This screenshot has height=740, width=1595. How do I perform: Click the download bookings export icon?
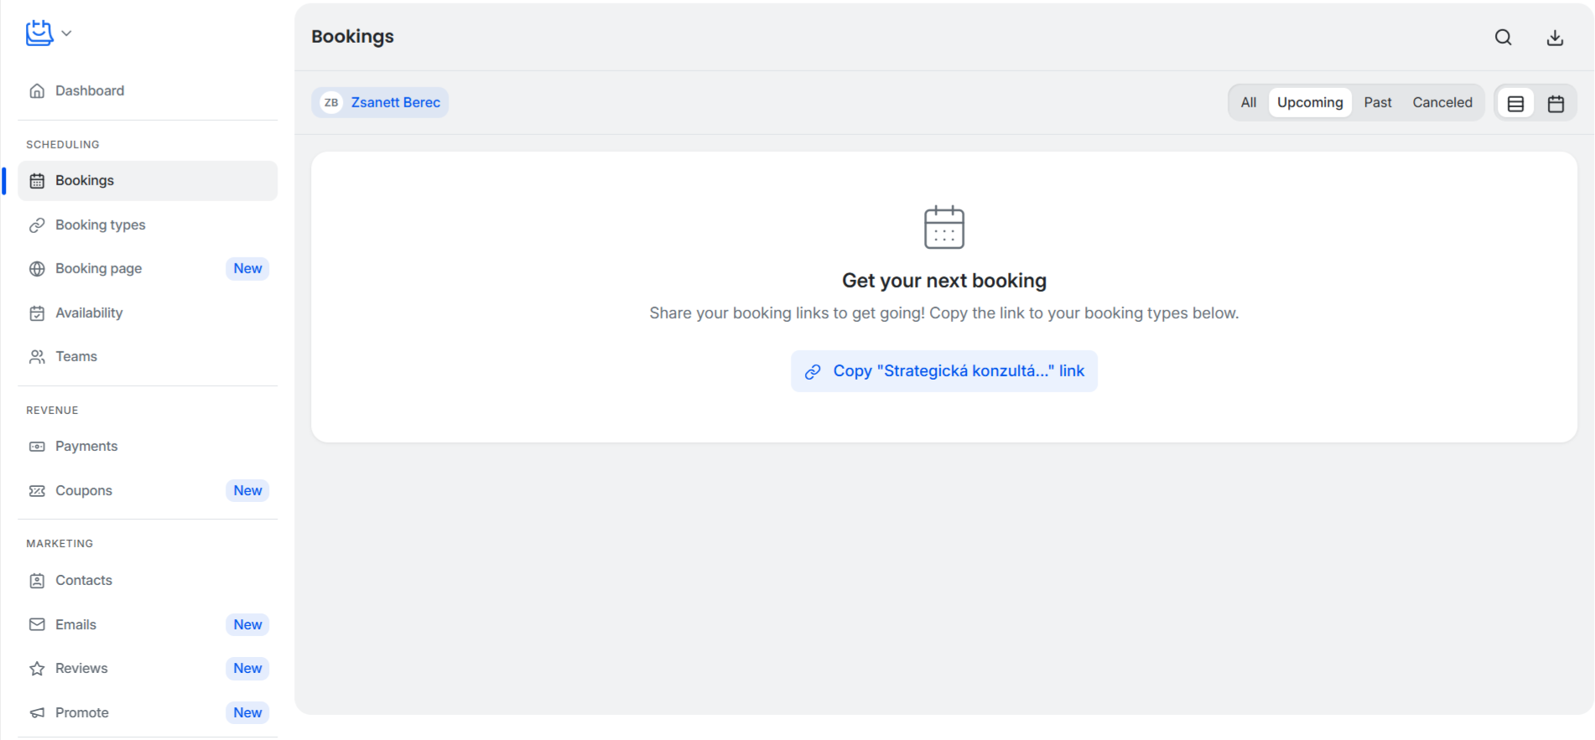1554,37
